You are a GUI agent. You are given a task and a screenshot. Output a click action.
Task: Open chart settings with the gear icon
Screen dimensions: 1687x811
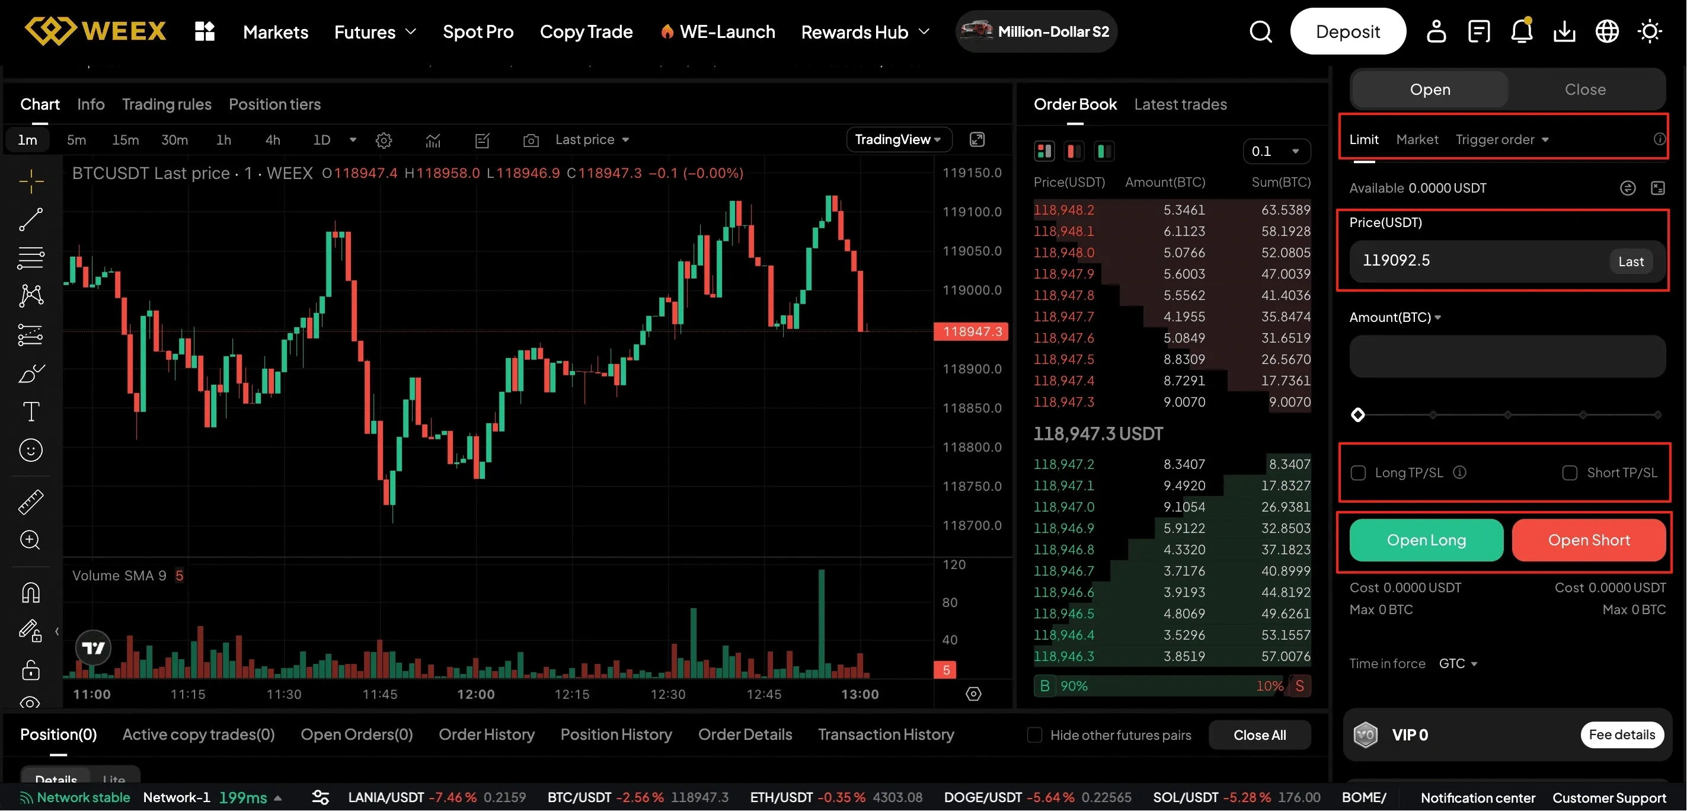click(384, 139)
